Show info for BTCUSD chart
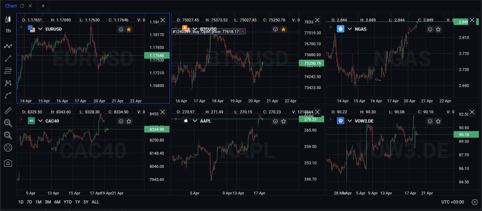The height and width of the screenshot is (211, 482). click(276, 29)
